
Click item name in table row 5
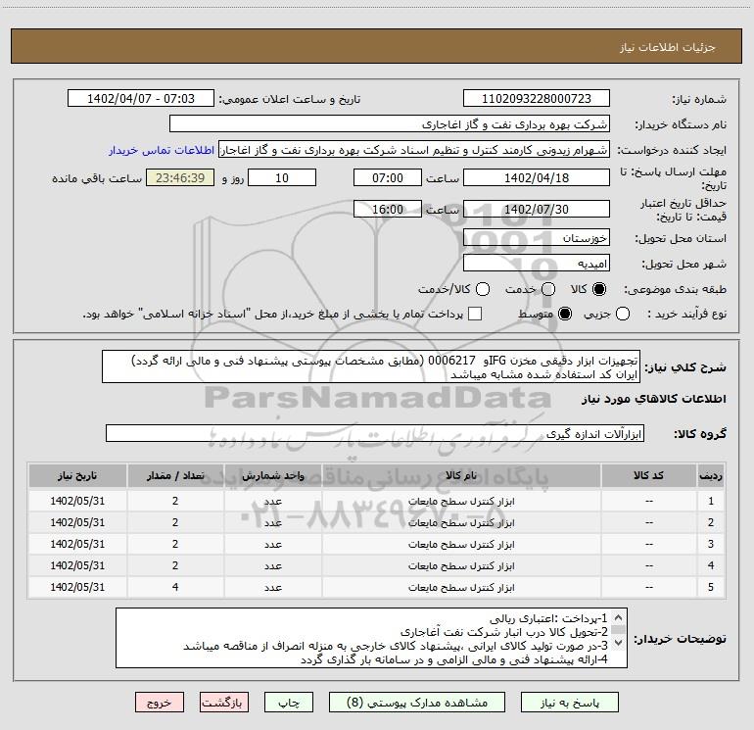461,587
